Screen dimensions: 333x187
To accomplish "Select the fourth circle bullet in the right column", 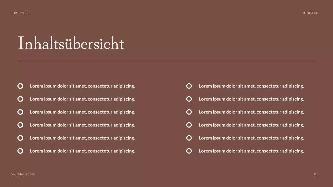I will pos(189,125).
